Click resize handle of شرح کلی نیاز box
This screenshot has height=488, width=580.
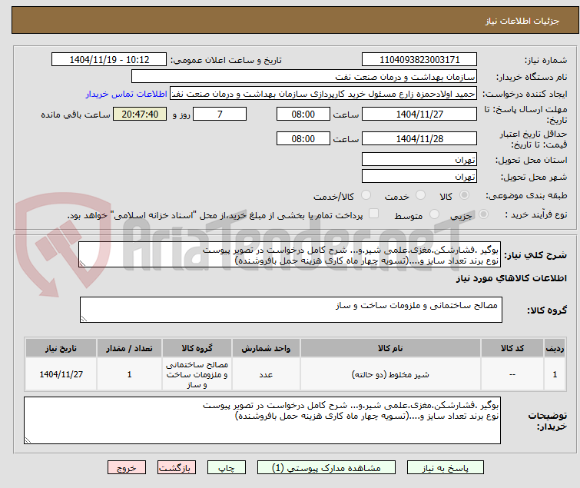click(x=82, y=264)
